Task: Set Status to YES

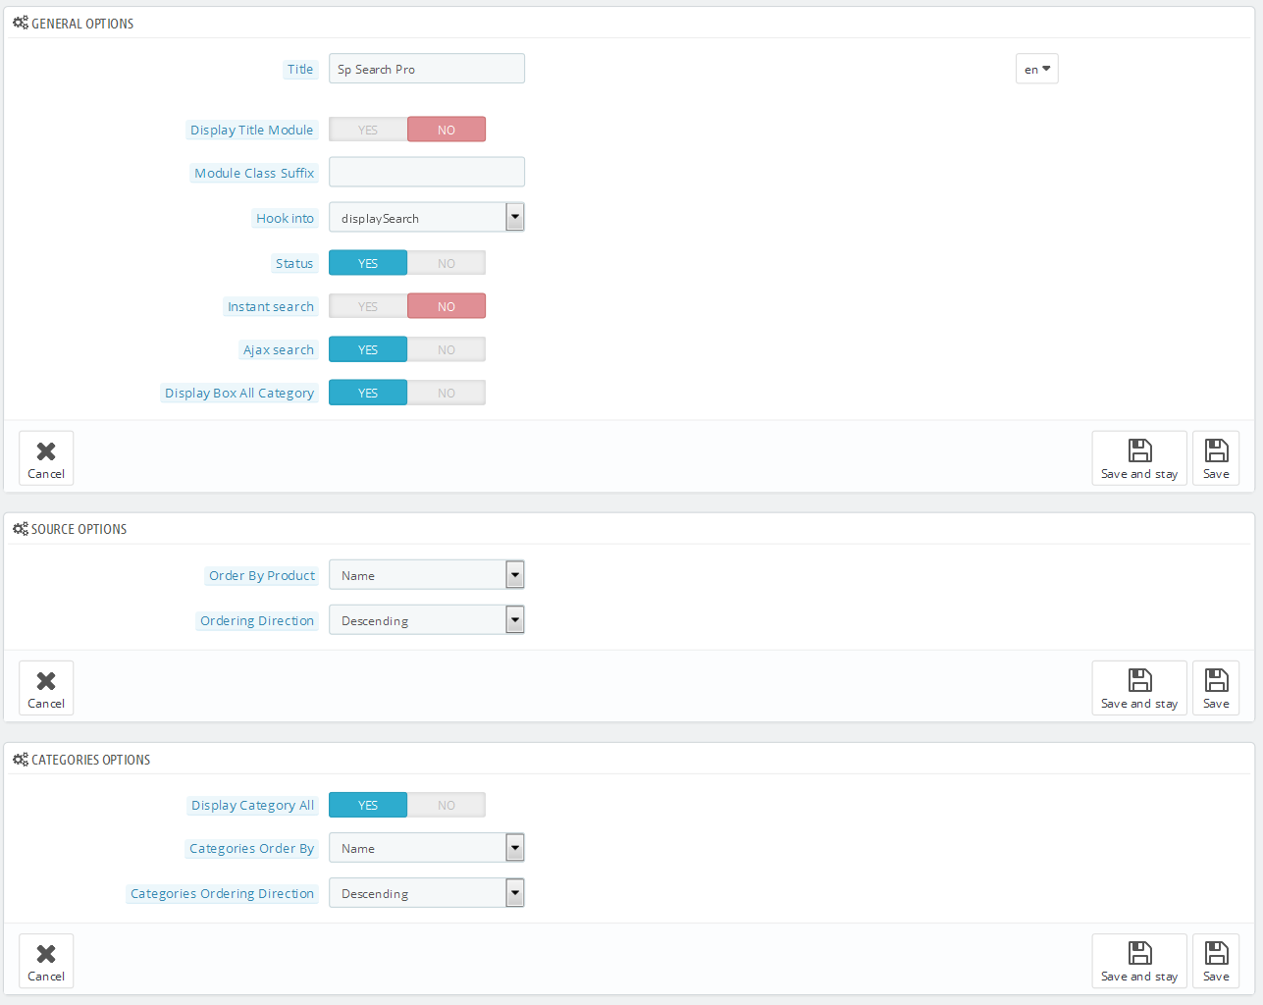Action: (x=368, y=263)
